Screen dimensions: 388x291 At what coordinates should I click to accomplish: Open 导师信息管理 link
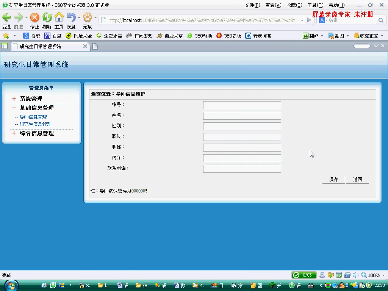pos(33,117)
